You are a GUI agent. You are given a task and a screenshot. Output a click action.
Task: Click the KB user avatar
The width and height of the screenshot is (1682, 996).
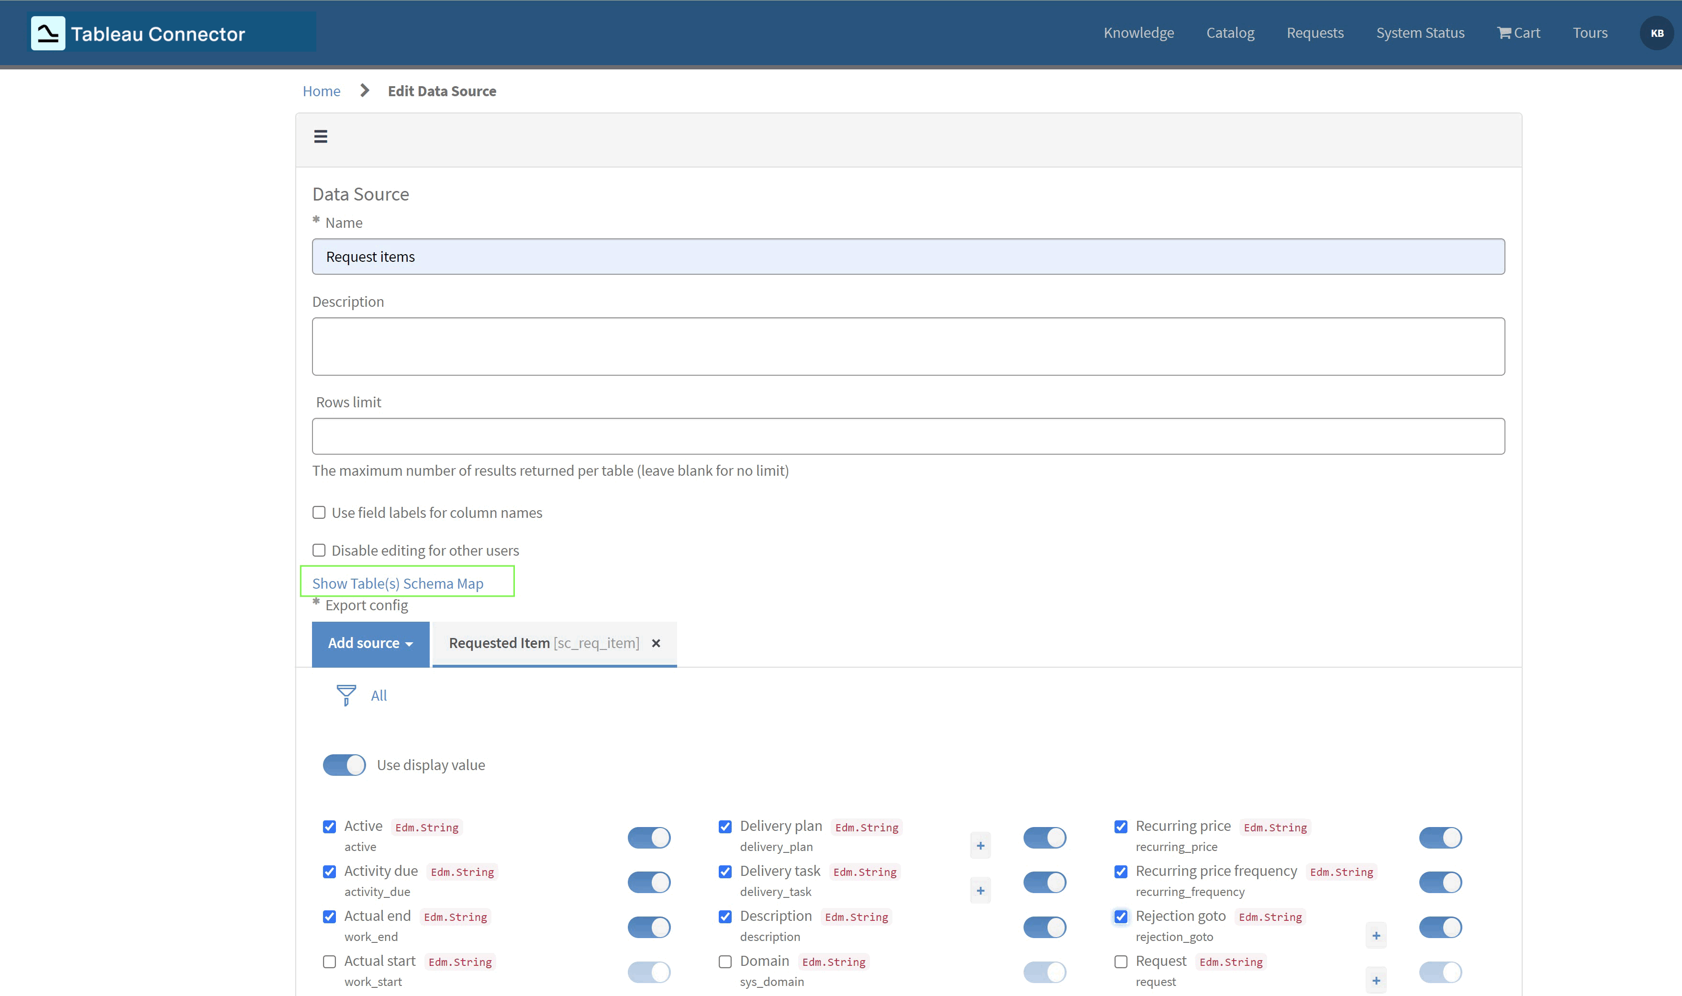click(x=1657, y=32)
